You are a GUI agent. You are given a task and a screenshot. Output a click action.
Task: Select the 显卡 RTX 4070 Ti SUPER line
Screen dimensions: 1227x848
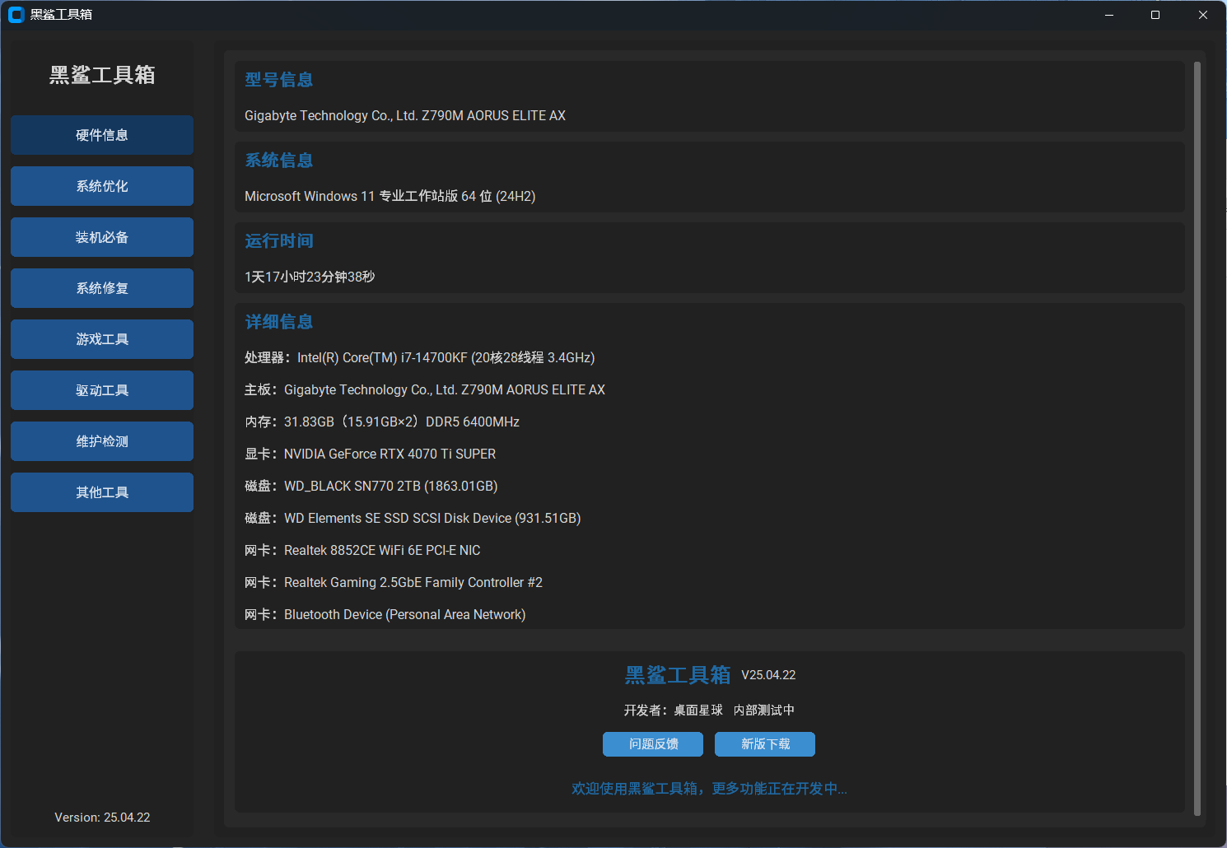click(371, 454)
